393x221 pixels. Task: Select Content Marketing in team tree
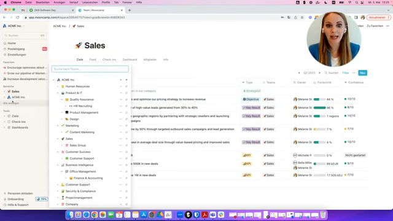(82, 133)
